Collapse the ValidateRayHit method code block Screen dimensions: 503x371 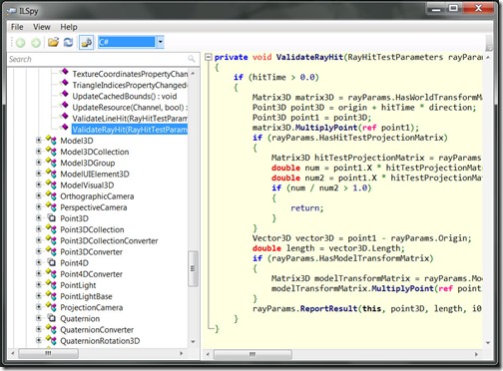point(209,57)
